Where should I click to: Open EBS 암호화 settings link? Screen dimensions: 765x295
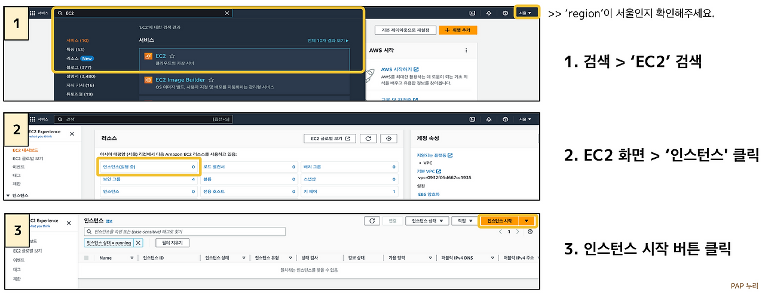click(429, 194)
